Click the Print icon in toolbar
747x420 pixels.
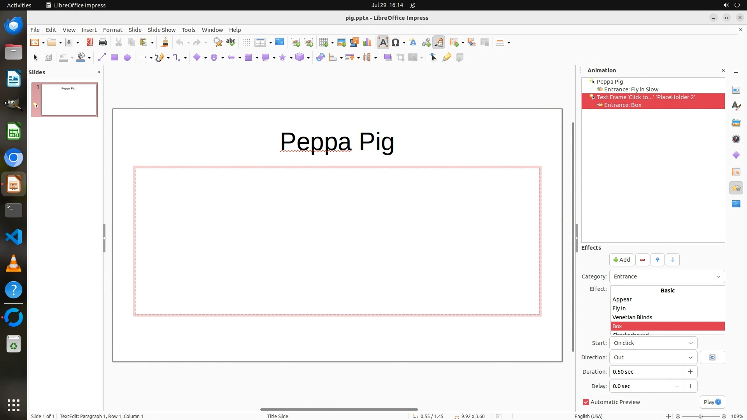coord(103,42)
